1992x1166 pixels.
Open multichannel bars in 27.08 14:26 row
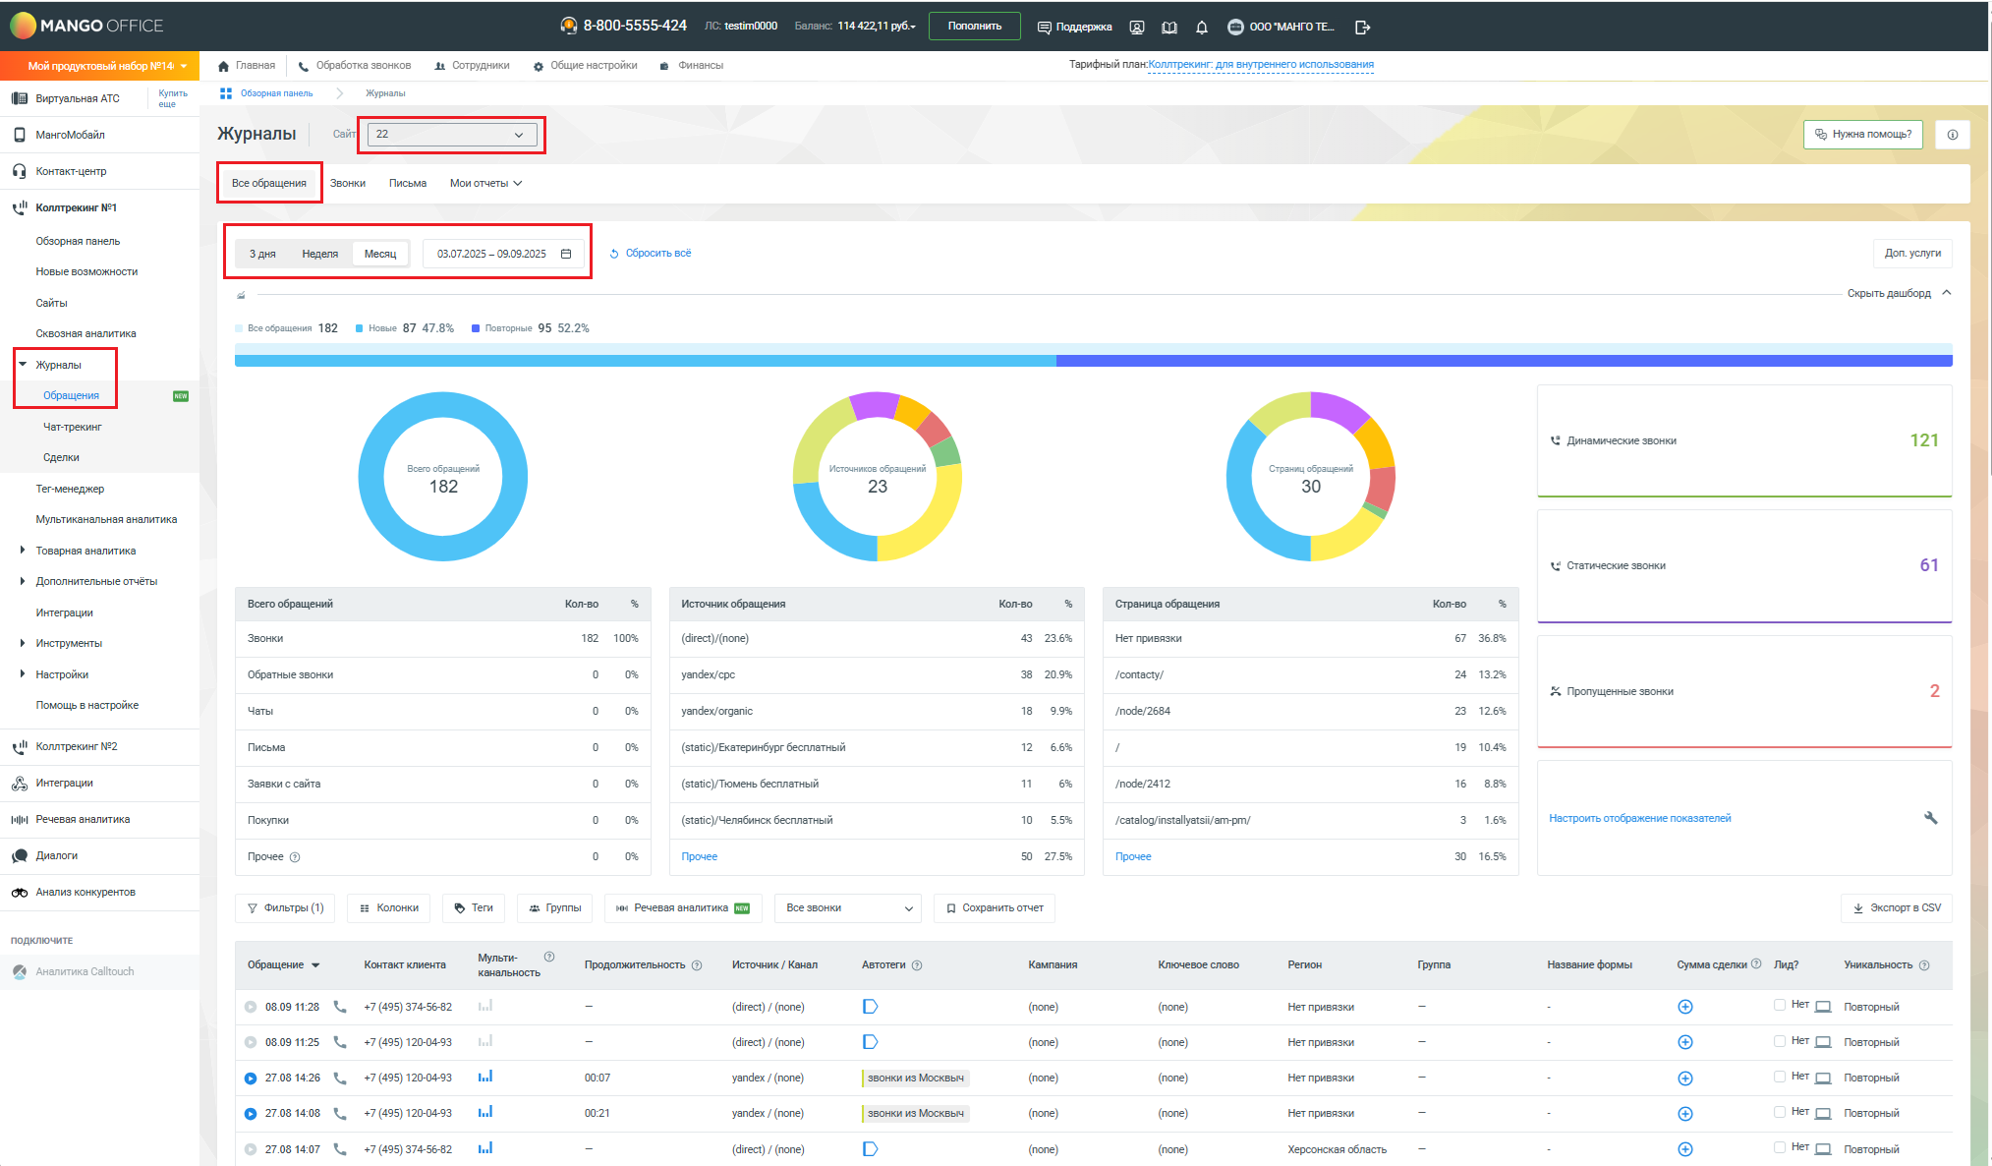(x=485, y=1077)
